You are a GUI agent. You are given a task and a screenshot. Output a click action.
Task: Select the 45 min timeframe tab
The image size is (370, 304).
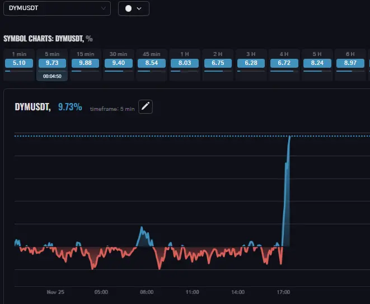click(x=152, y=64)
